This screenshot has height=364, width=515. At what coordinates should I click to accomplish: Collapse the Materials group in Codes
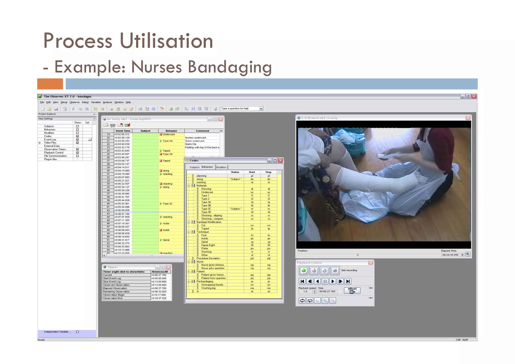[189, 186]
